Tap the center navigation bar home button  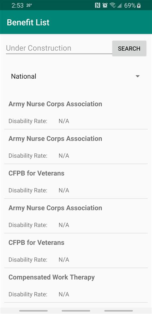(76, 311)
